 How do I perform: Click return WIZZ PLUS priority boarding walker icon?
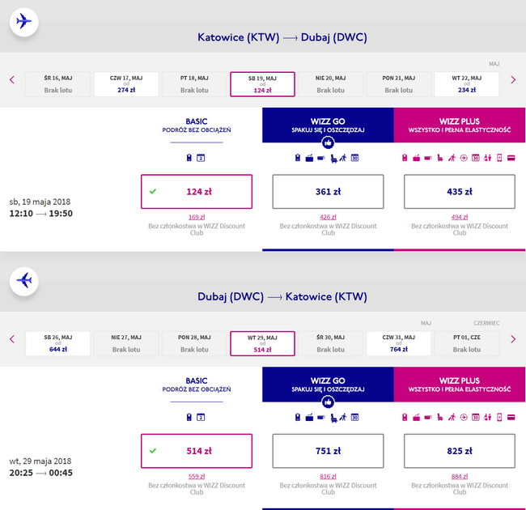(x=452, y=417)
